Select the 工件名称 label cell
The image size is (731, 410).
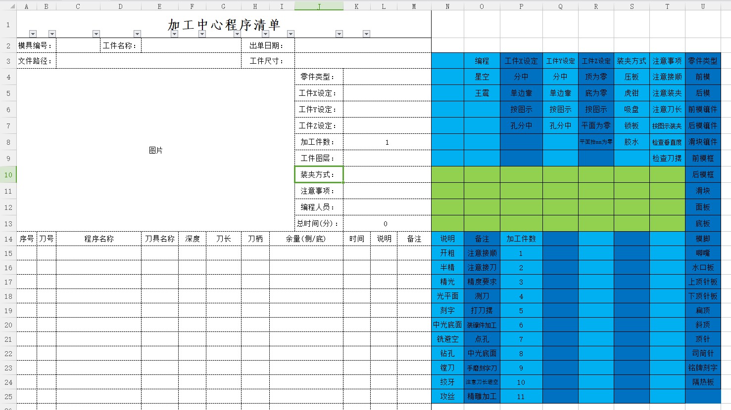(121, 45)
